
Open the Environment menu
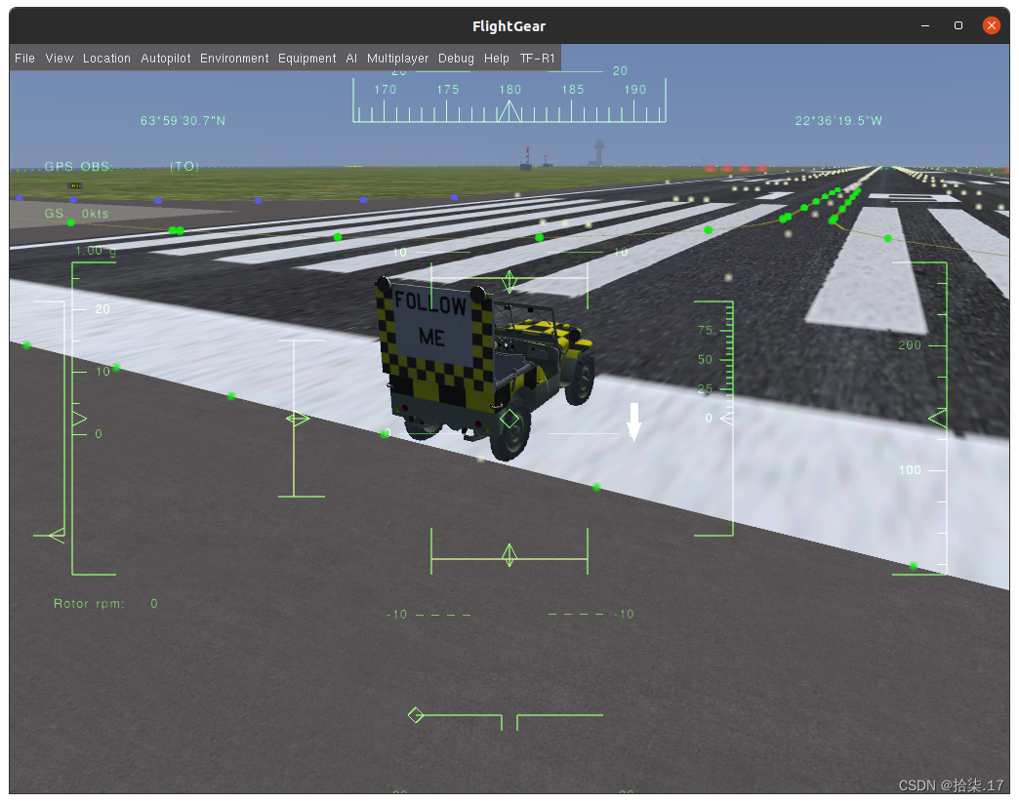click(234, 58)
